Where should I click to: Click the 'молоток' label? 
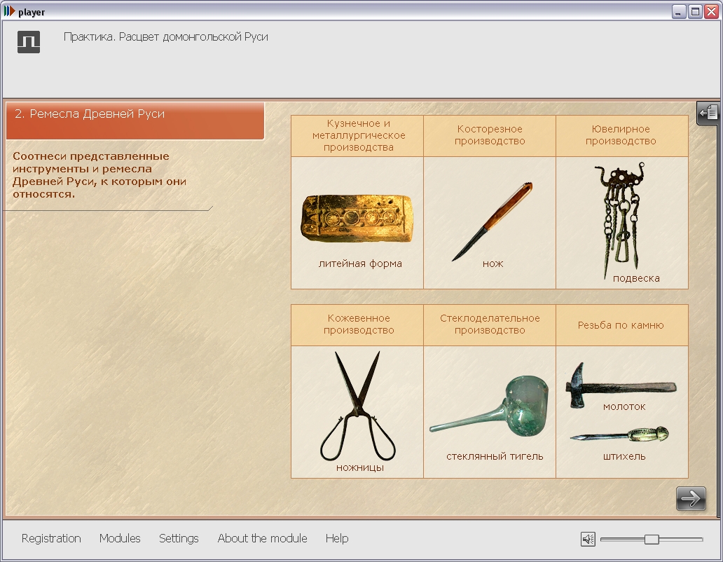(x=624, y=406)
